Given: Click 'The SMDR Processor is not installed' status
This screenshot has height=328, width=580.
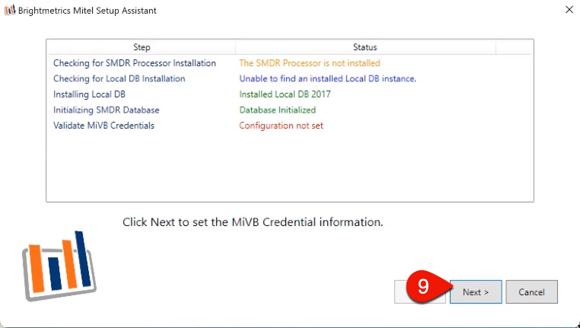Looking at the screenshot, I should point(309,63).
